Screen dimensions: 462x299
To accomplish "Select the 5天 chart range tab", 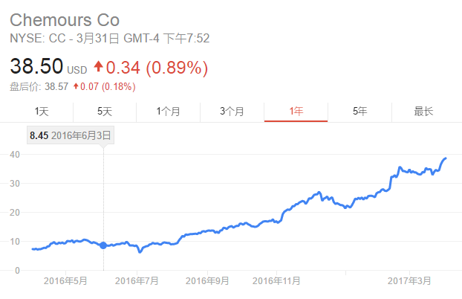I will pos(105,112).
